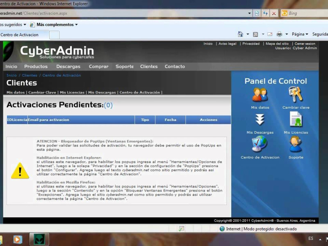Screen dimensions: 328x246
Task: Click the IE home page icon
Action: coord(241,34)
